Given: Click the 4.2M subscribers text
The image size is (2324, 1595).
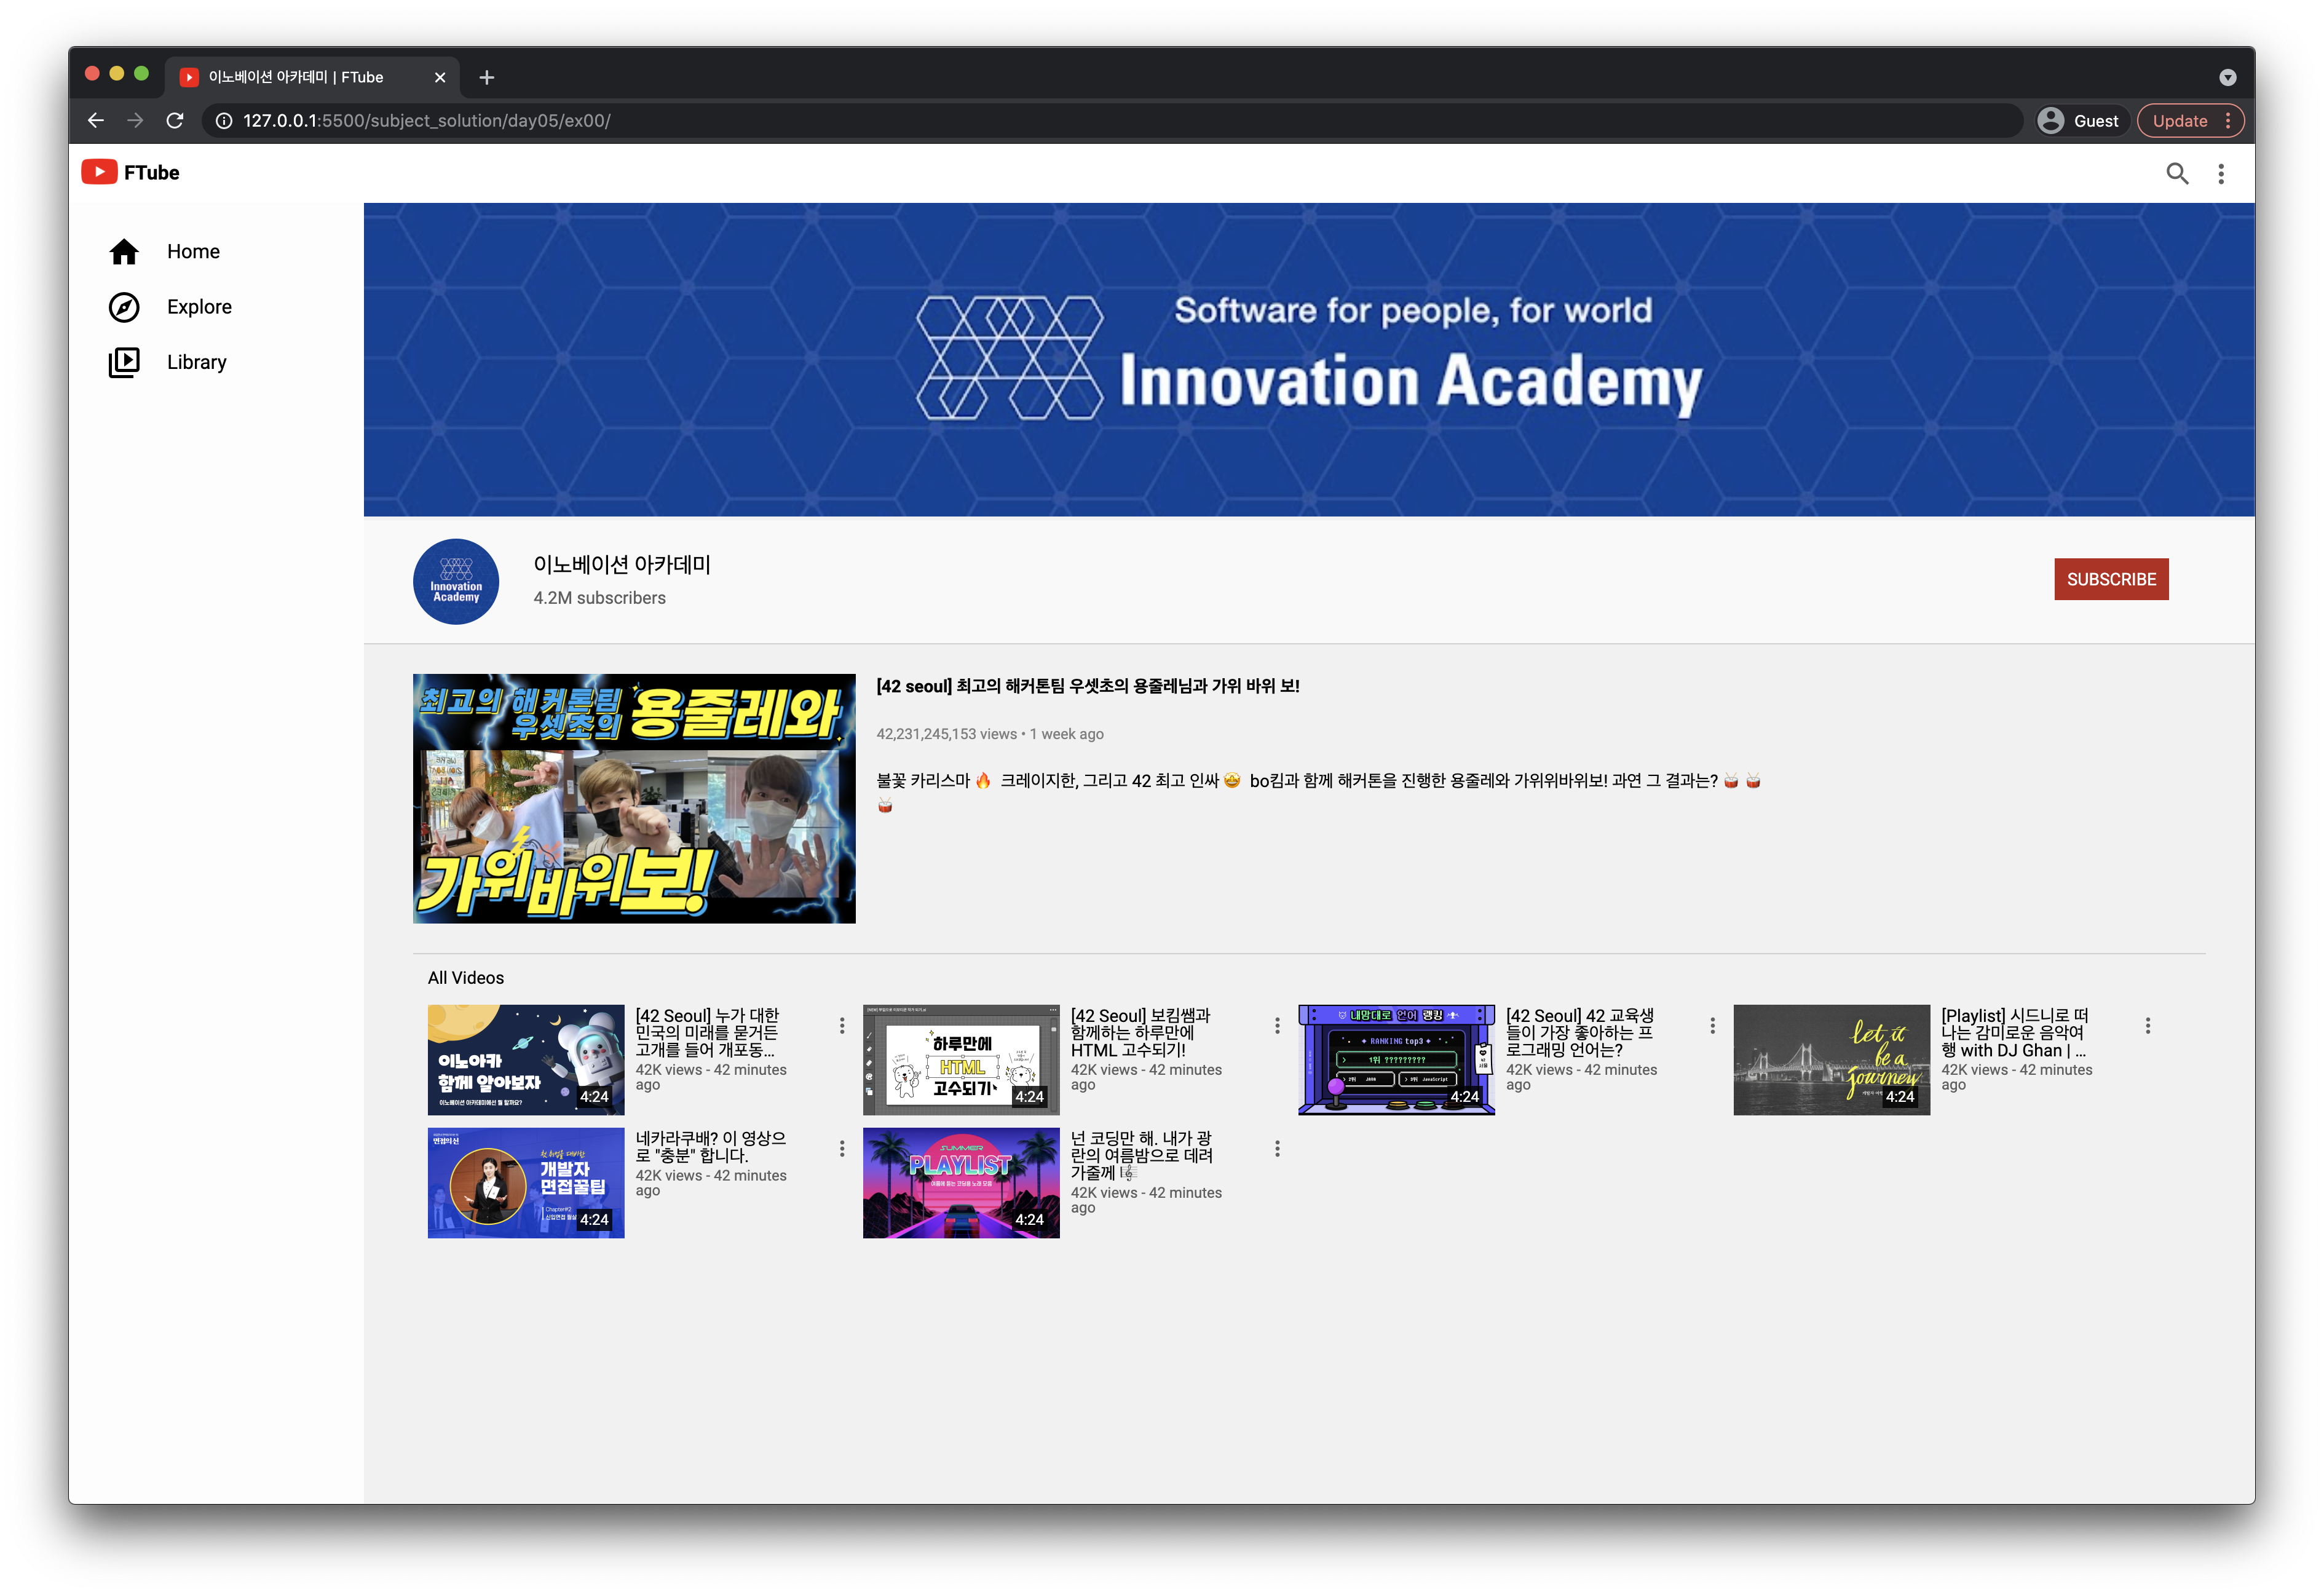Looking at the screenshot, I should [599, 597].
